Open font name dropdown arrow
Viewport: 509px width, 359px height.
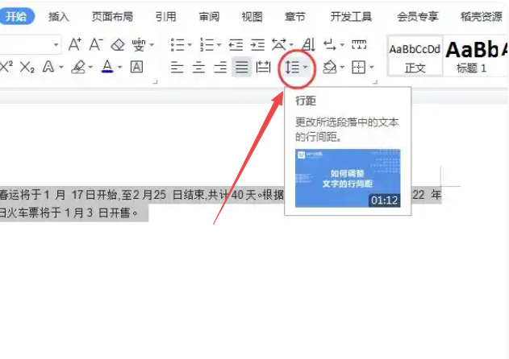tap(56, 45)
